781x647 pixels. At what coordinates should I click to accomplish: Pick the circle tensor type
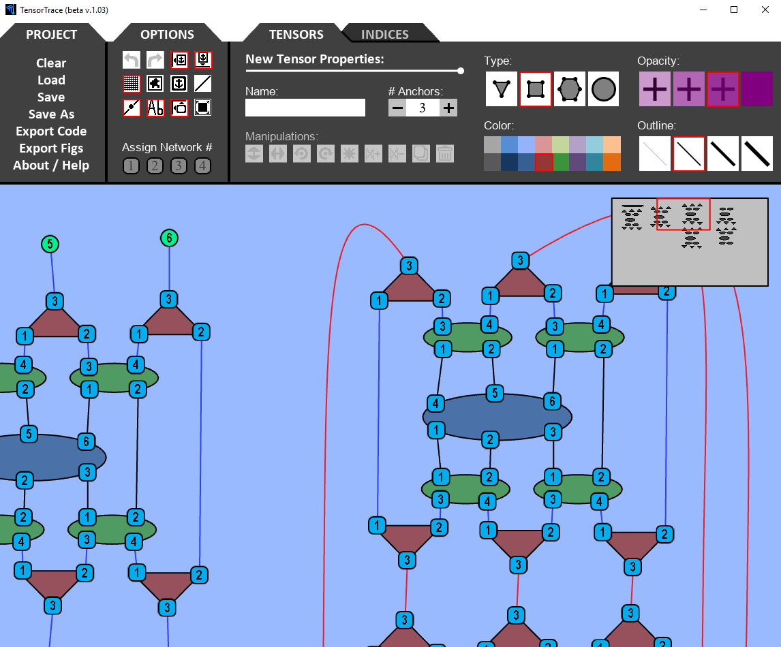pyautogui.click(x=604, y=89)
